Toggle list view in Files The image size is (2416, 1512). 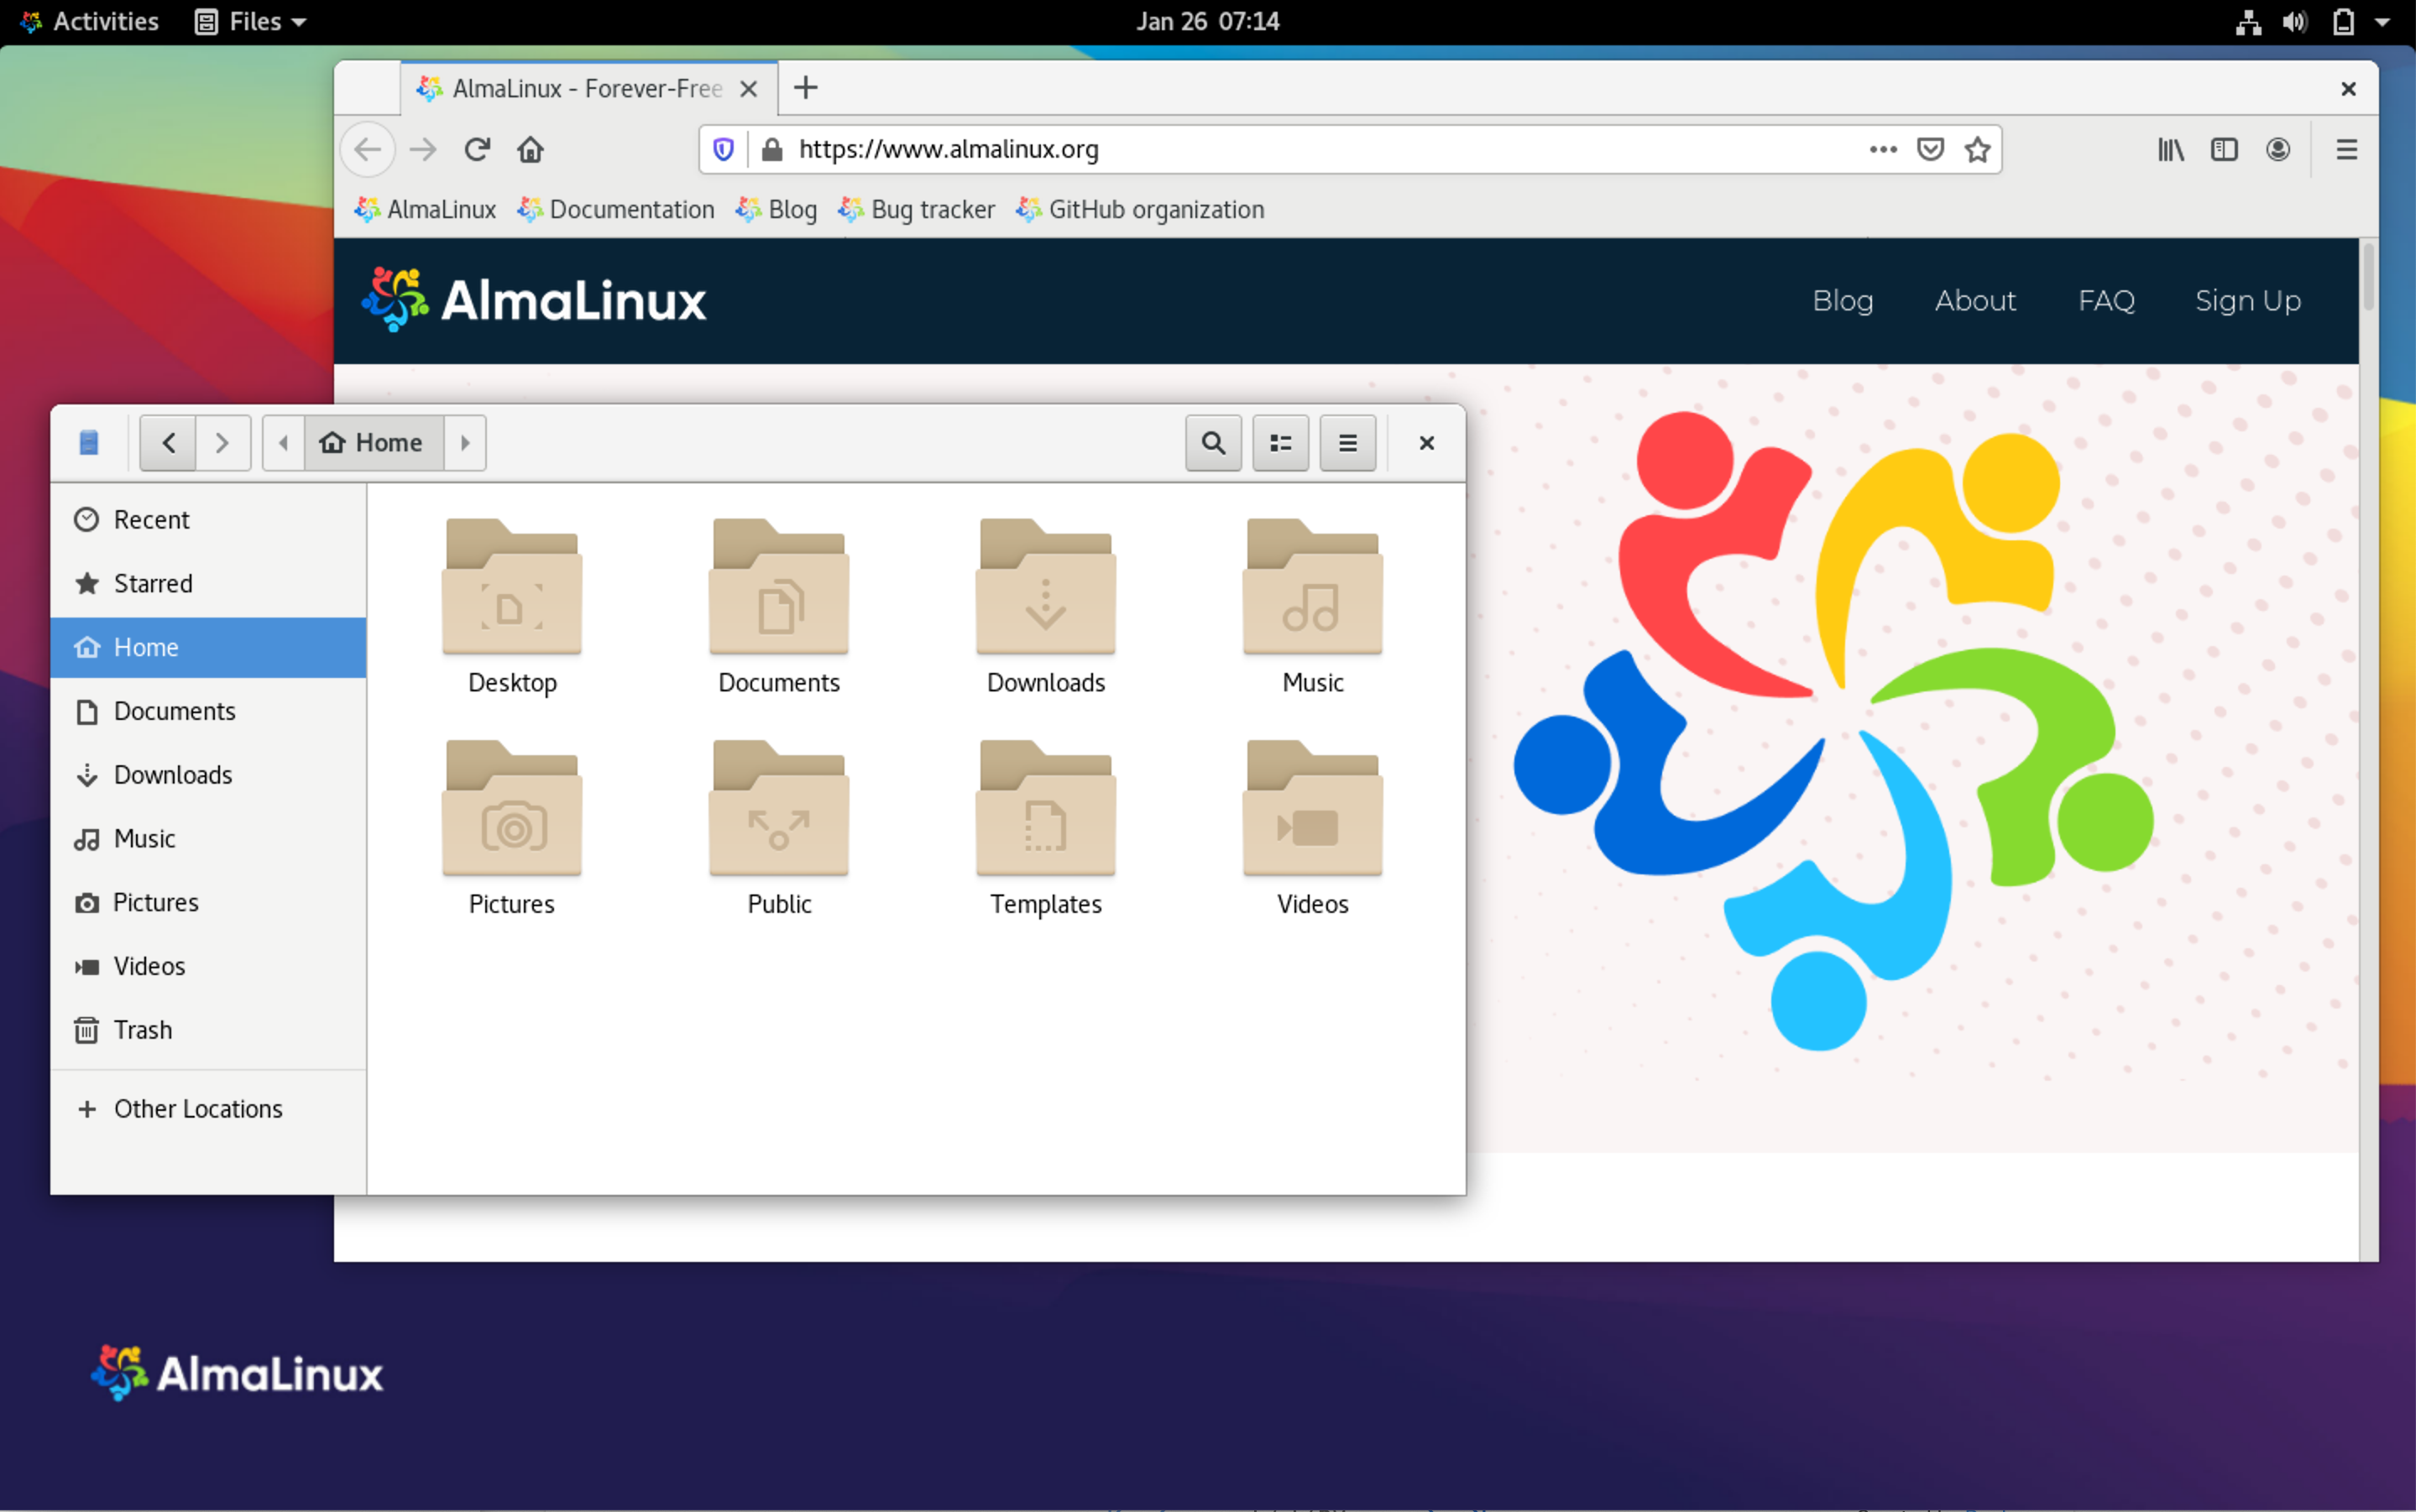(x=1280, y=443)
